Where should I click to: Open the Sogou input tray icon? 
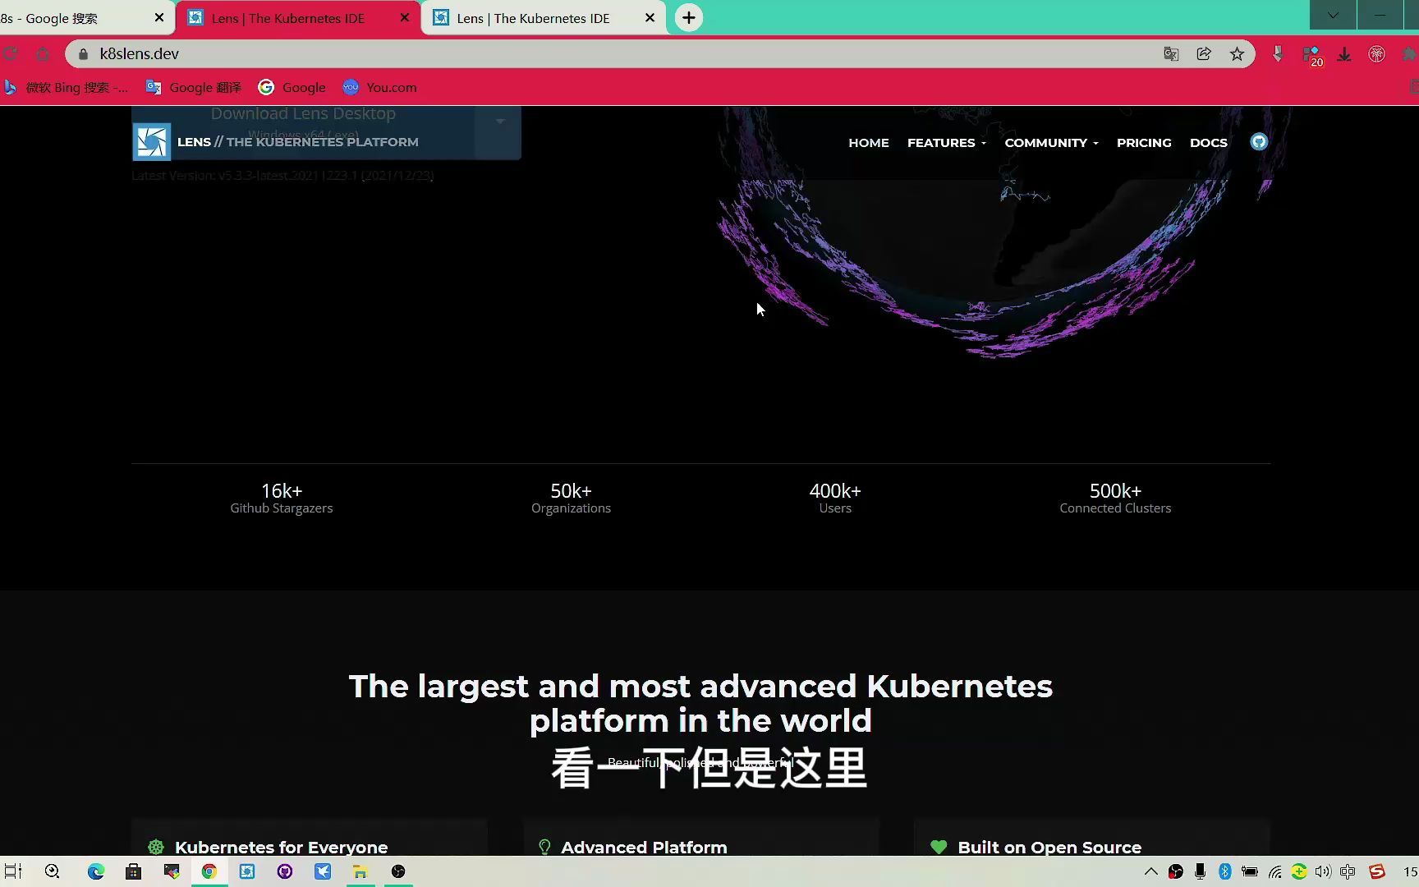click(1377, 871)
